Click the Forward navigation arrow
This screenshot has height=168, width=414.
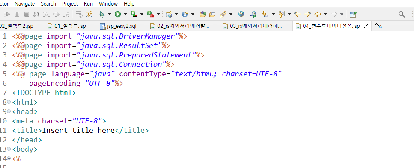point(334,14)
